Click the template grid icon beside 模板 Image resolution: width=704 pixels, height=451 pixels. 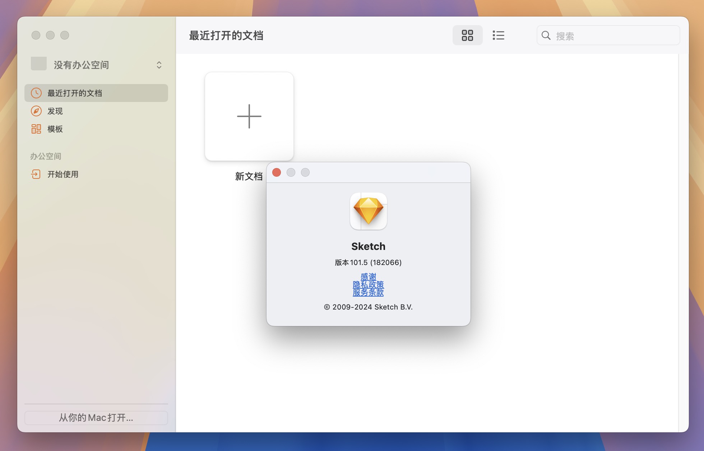pos(36,129)
